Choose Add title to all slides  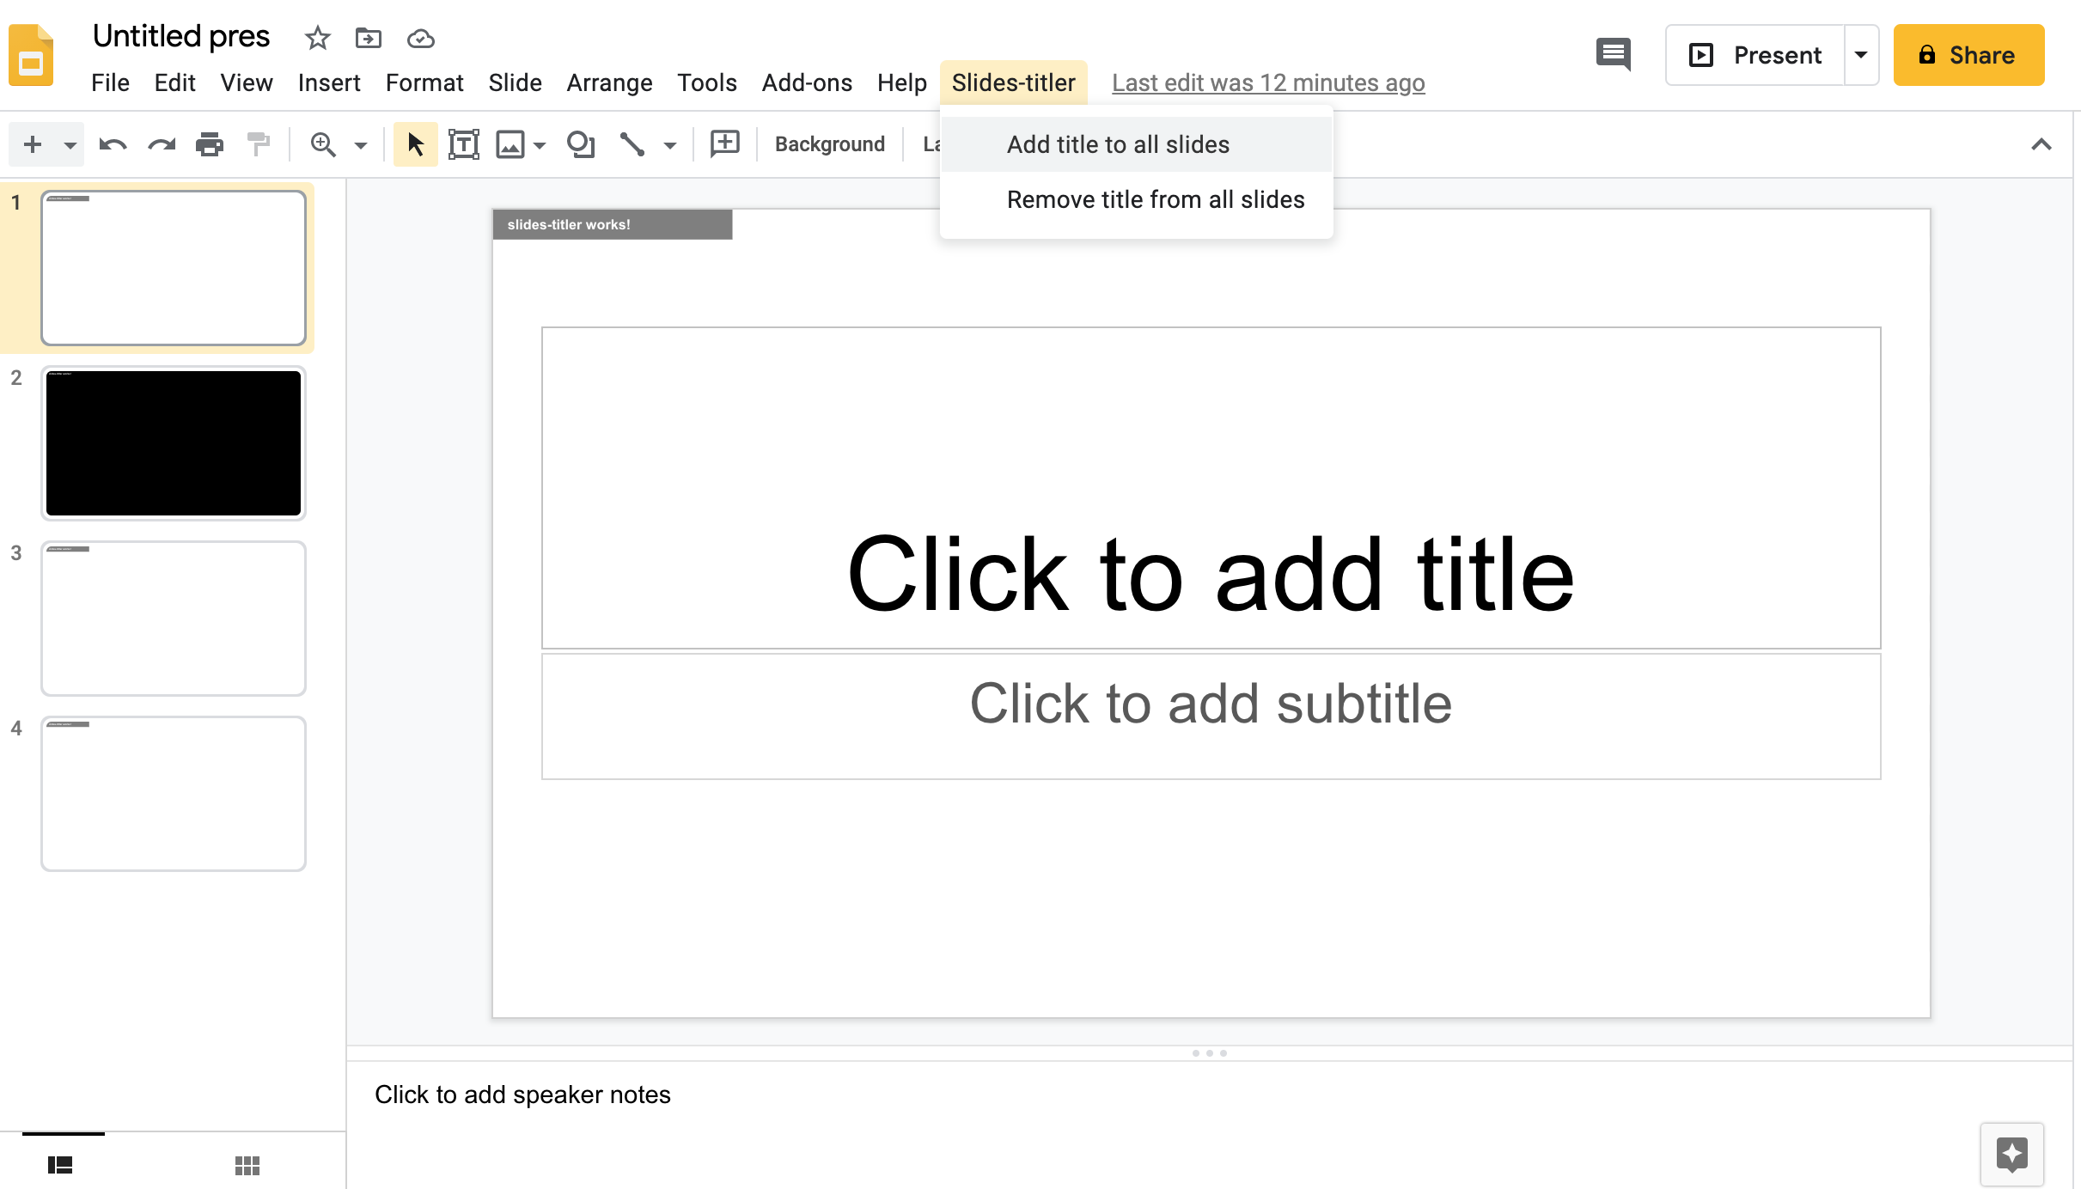(x=1118, y=144)
